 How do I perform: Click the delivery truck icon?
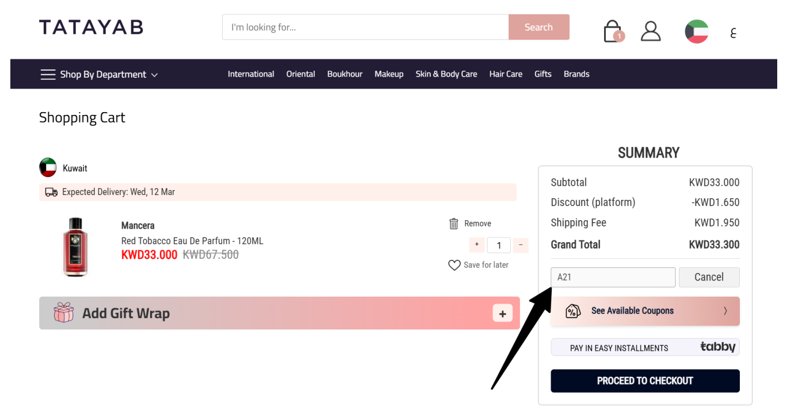(x=51, y=192)
